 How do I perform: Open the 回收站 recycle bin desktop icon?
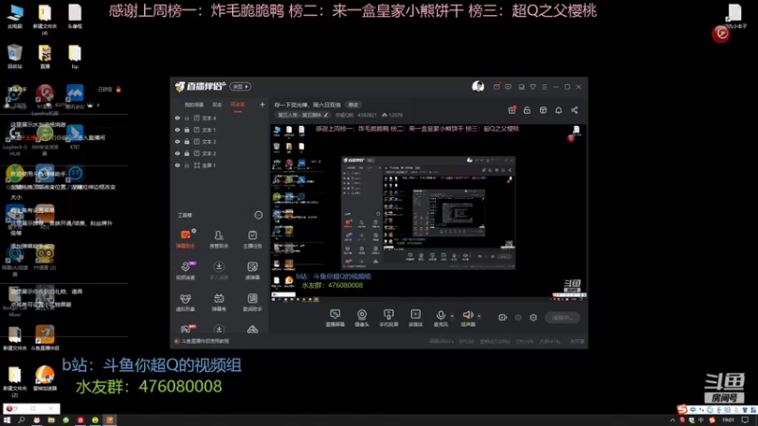[15, 56]
